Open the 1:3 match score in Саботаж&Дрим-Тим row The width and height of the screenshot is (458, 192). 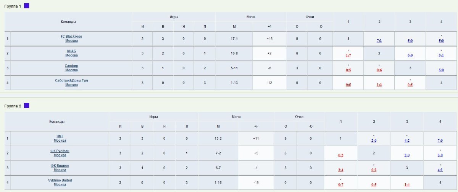379,85
